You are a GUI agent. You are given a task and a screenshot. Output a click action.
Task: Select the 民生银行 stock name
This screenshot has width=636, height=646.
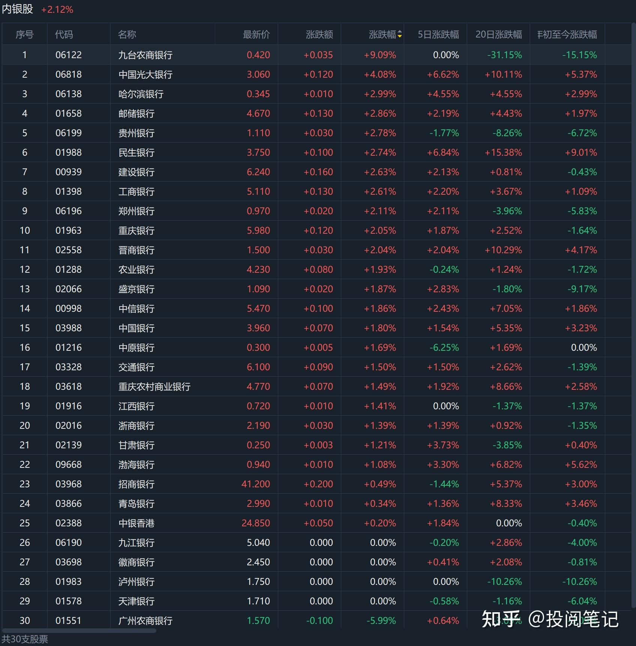136,152
